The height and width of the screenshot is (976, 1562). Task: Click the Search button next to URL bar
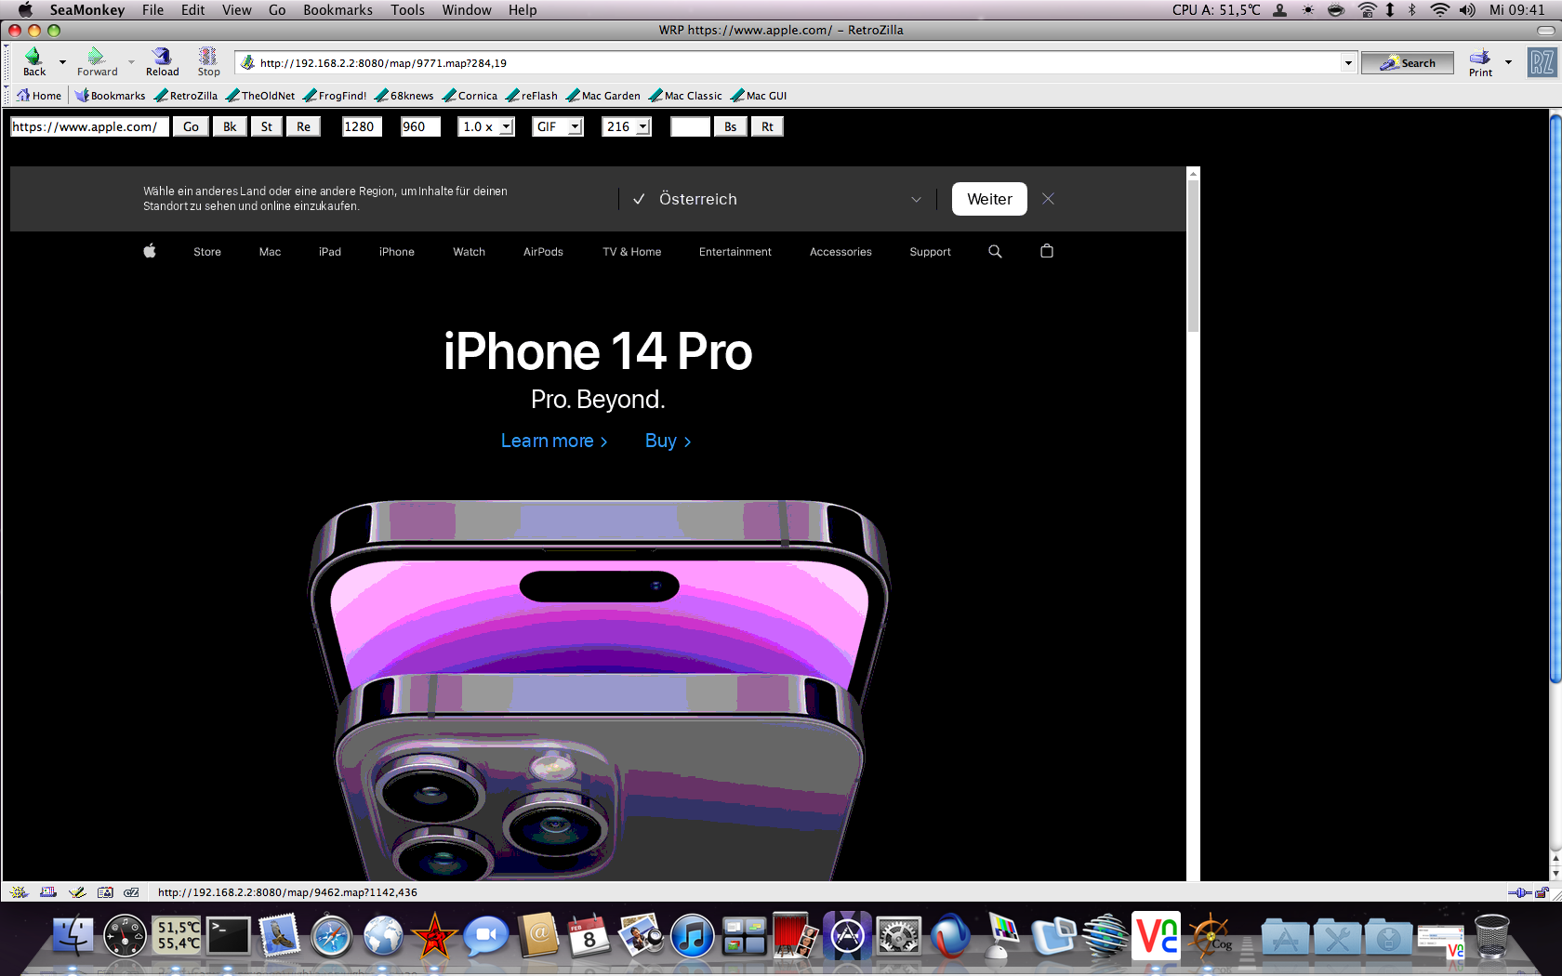click(x=1408, y=63)
